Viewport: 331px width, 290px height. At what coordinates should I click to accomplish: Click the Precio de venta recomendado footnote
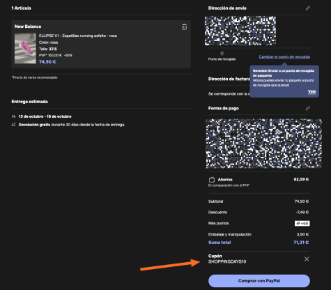click(x=34, y=77)
